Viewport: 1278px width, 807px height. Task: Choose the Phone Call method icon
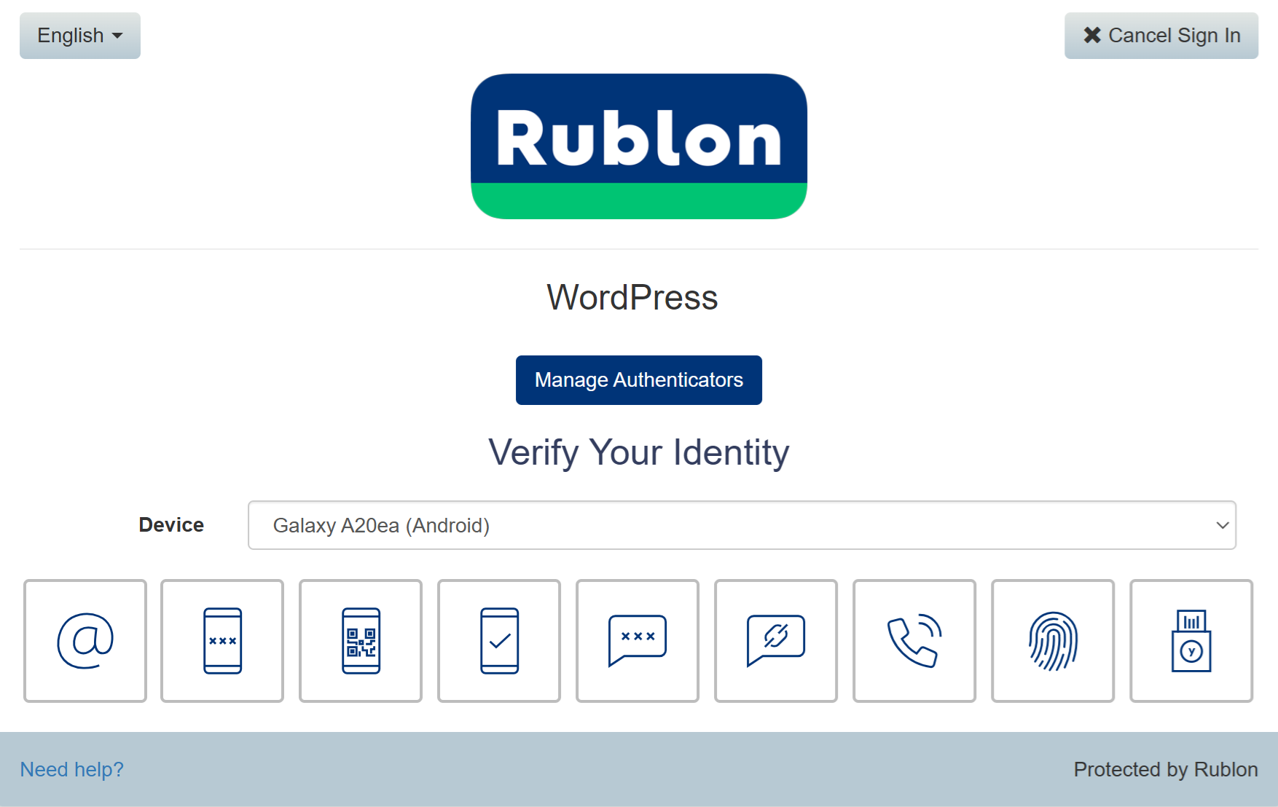click(914, 641)
